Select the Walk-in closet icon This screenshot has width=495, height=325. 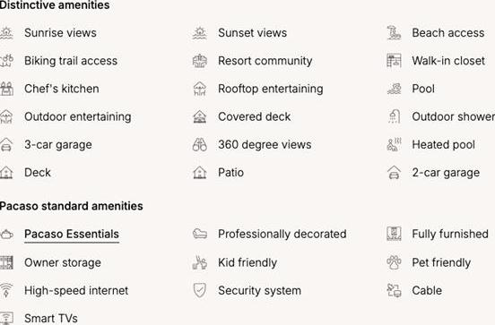click(x=394, y=61)
